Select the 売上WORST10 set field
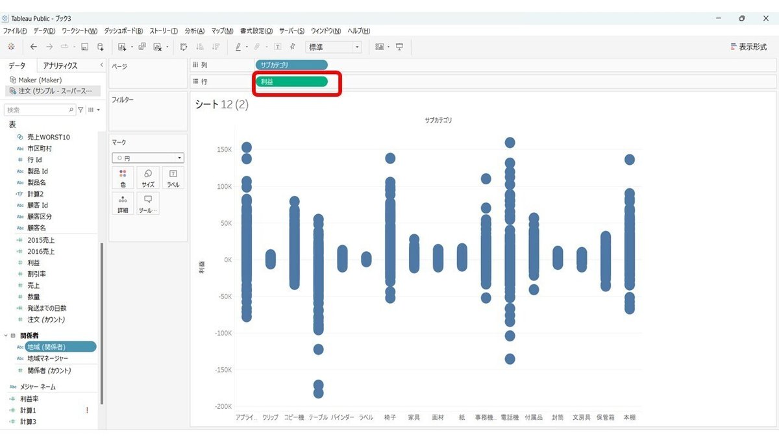Image resolution: width=779 pixels, height=438 pixels. coord(49,137)
